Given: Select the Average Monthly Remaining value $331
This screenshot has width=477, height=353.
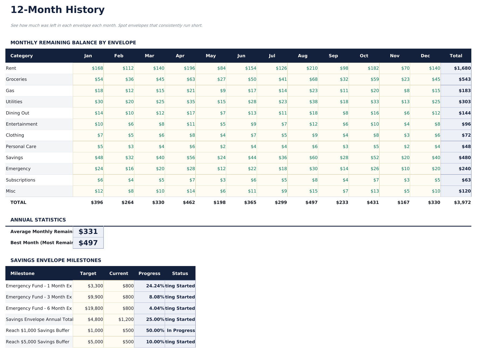Looking at the screenshot, I should coord(88,231).
